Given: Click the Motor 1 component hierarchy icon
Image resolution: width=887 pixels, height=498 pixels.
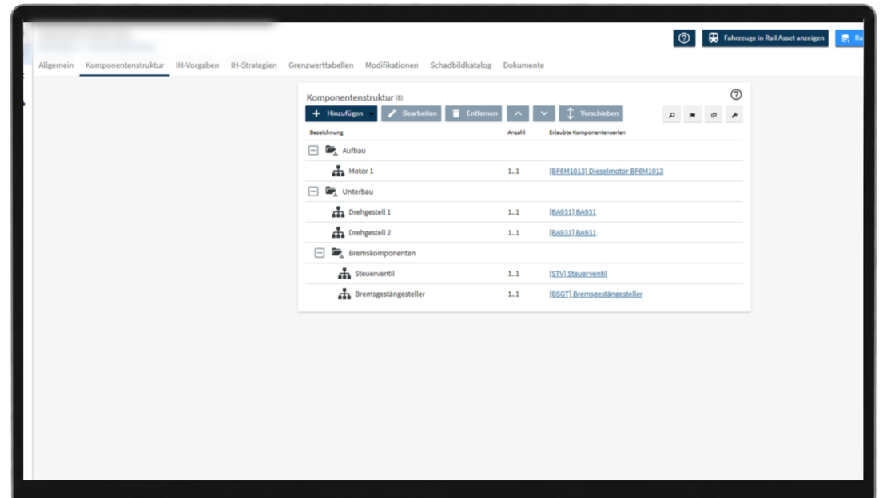Looking at the screenshot, I should (338, 171).
